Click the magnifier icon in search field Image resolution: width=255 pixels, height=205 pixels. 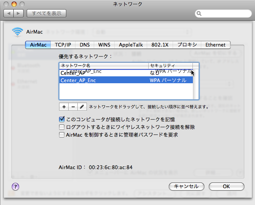(x=199, y=13)
